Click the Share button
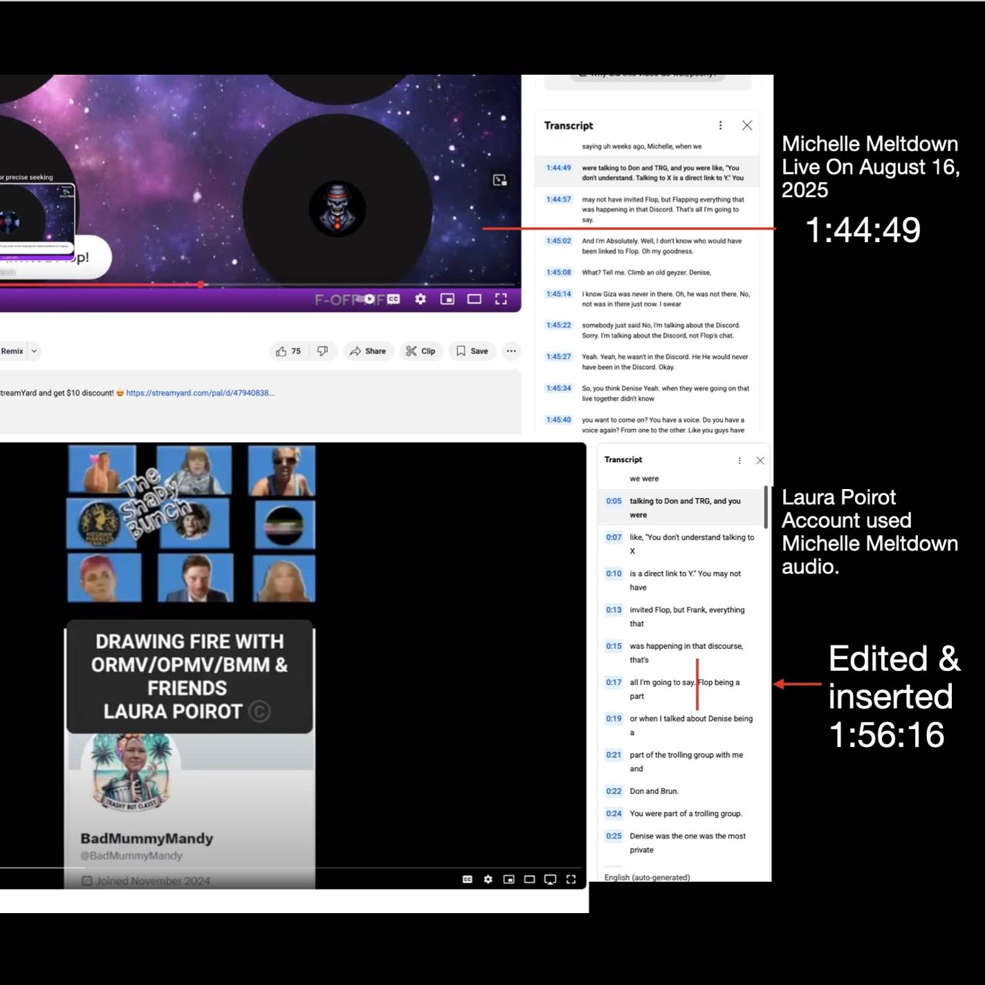The image size is (985, 985). click(x=368, y=351)
